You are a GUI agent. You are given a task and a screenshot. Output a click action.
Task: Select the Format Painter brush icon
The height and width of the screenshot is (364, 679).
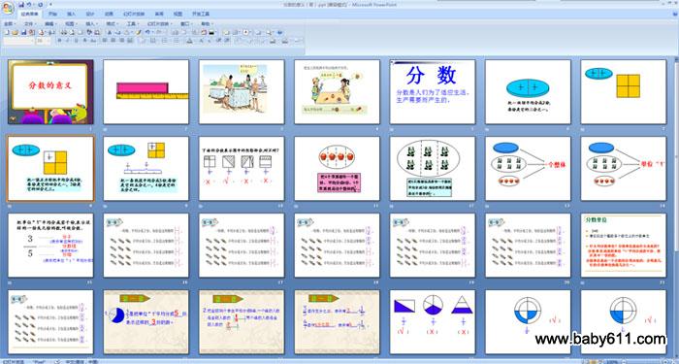[x=138, y=32]
